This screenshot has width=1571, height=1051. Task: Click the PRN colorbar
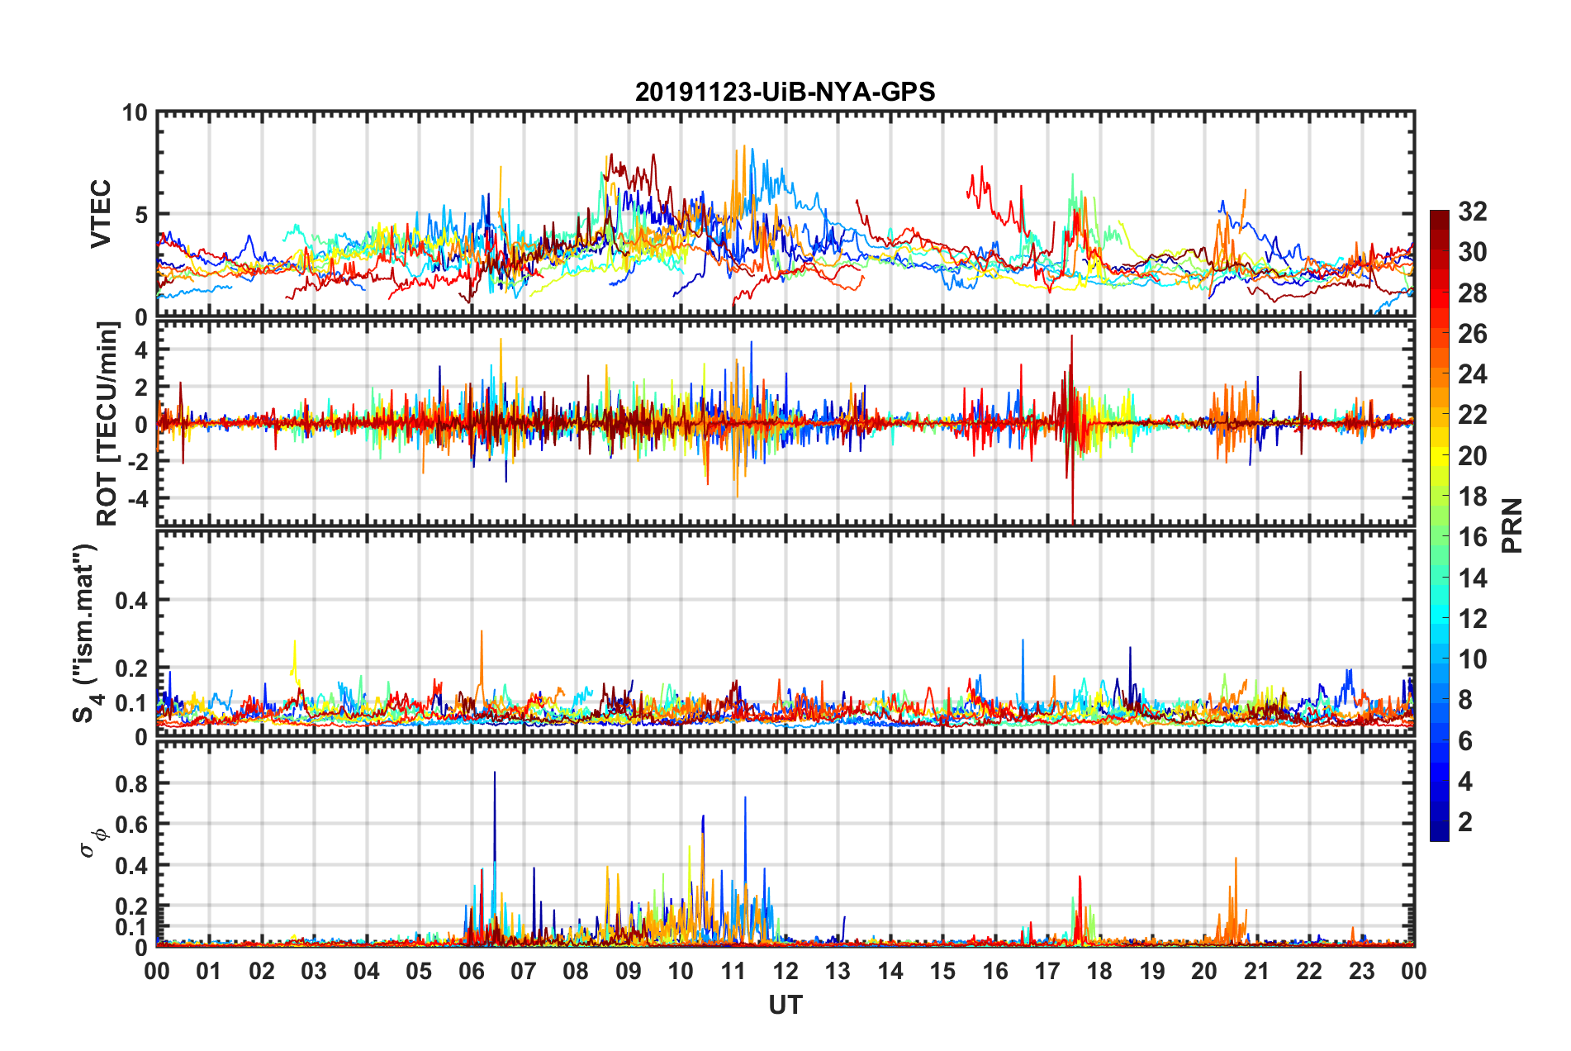1440,525
